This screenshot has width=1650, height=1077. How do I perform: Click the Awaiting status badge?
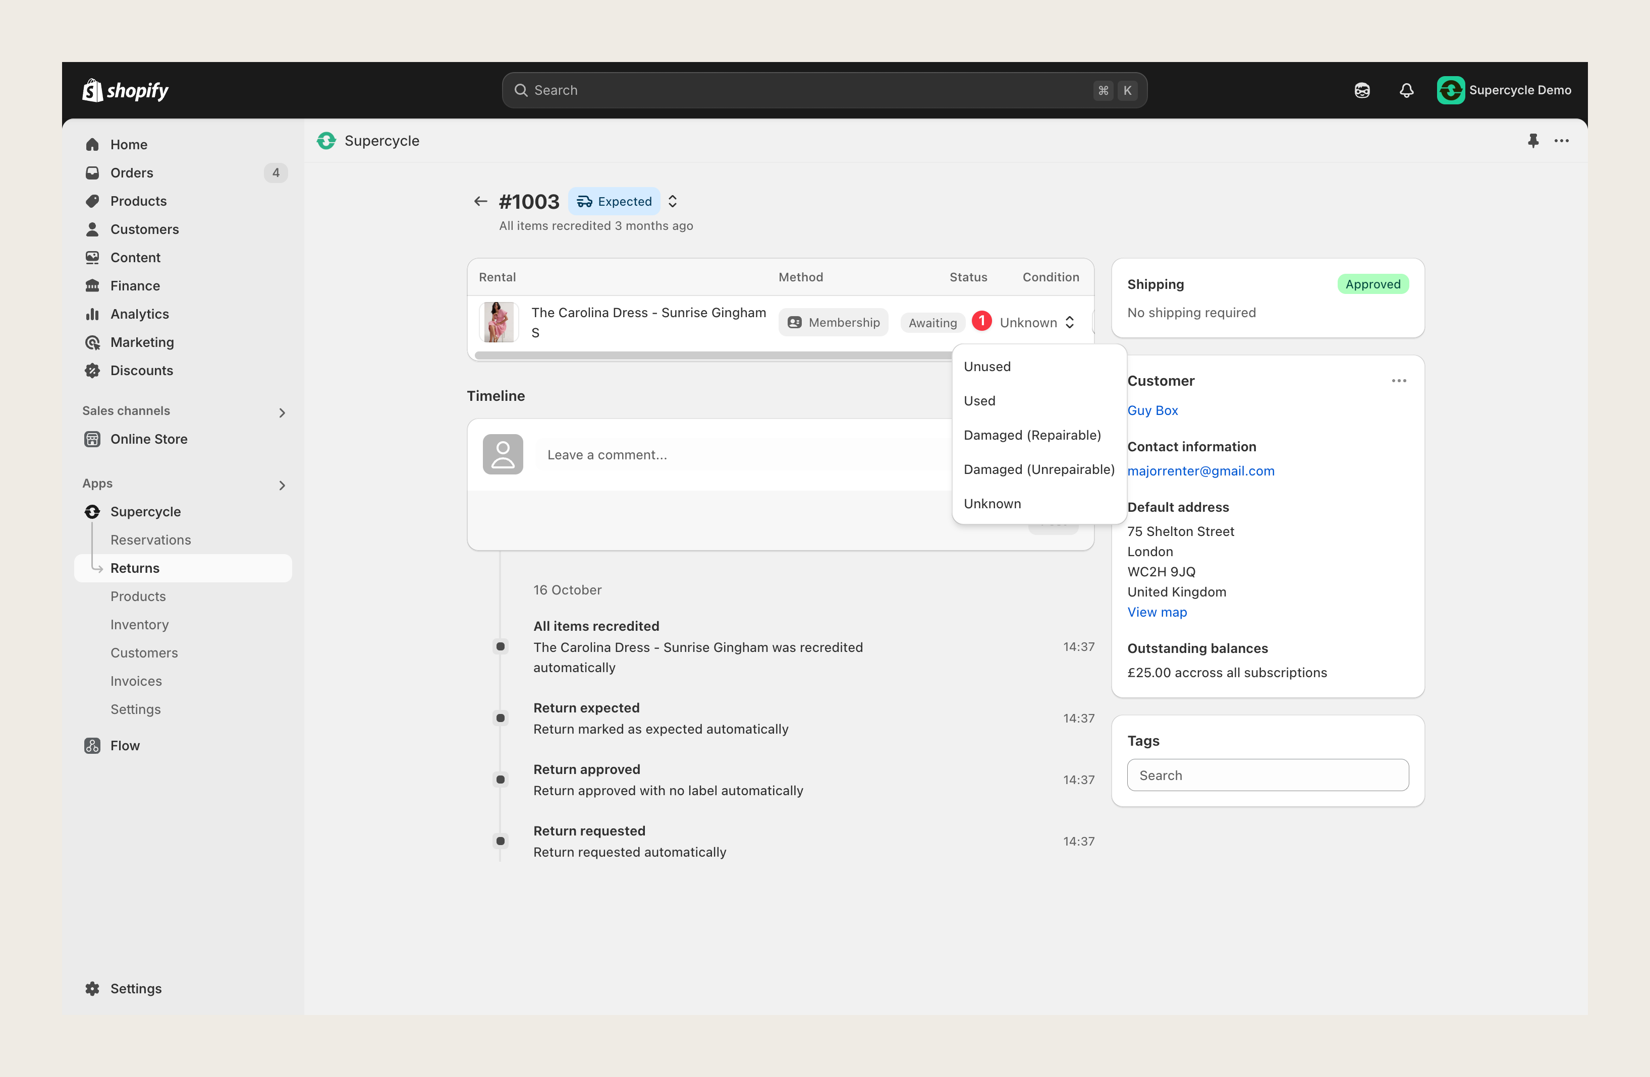[932, 322]
